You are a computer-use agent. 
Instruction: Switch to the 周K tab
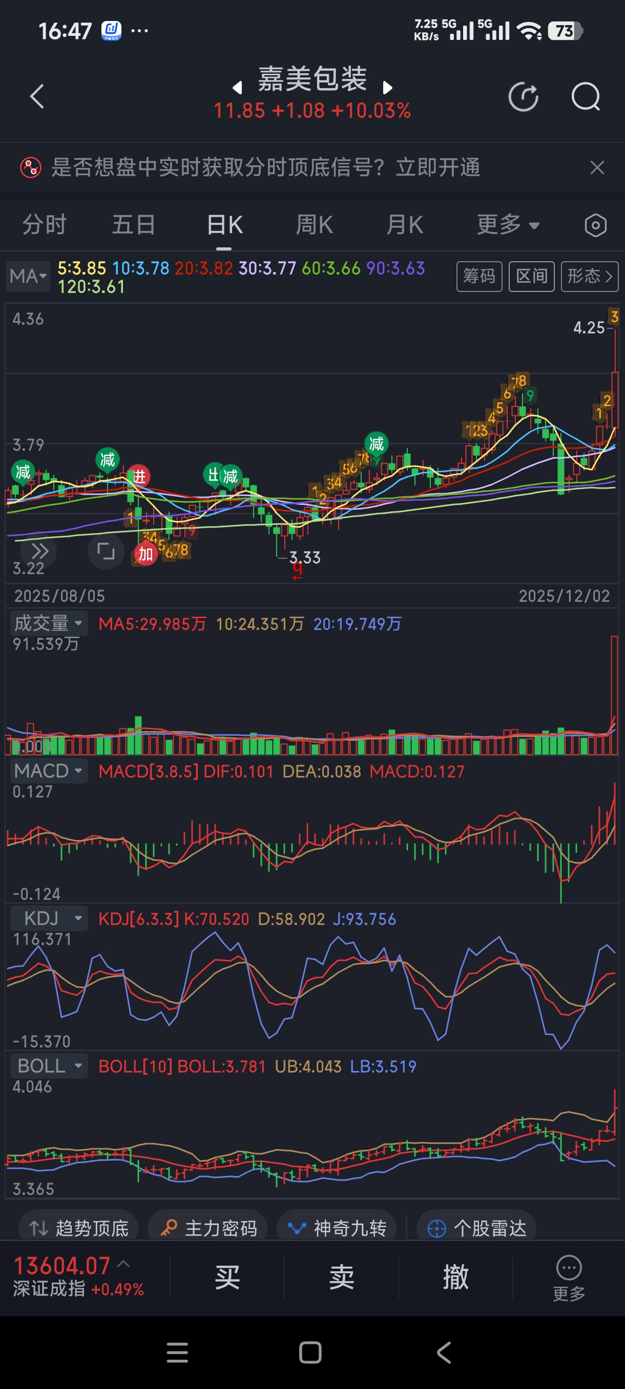[315, 225]
